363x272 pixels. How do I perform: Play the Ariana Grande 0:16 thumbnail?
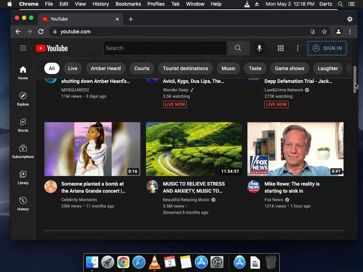[92, 149]
